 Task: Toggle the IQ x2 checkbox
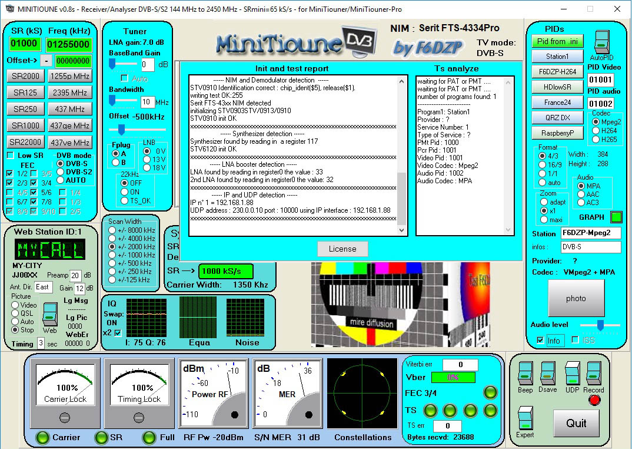[x=118, y=333]
